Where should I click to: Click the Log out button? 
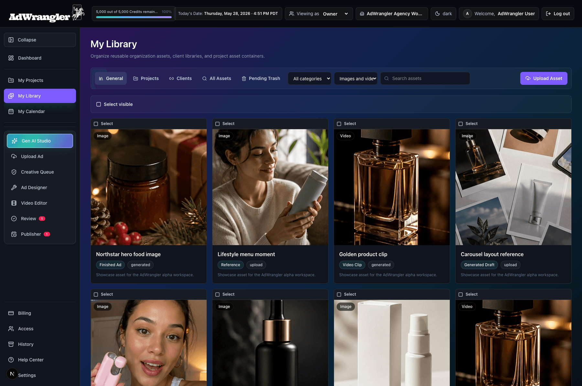(558, 14)
